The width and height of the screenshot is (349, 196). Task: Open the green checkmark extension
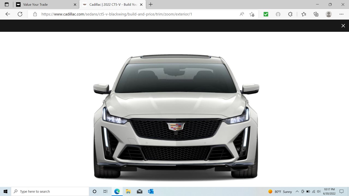266,14
